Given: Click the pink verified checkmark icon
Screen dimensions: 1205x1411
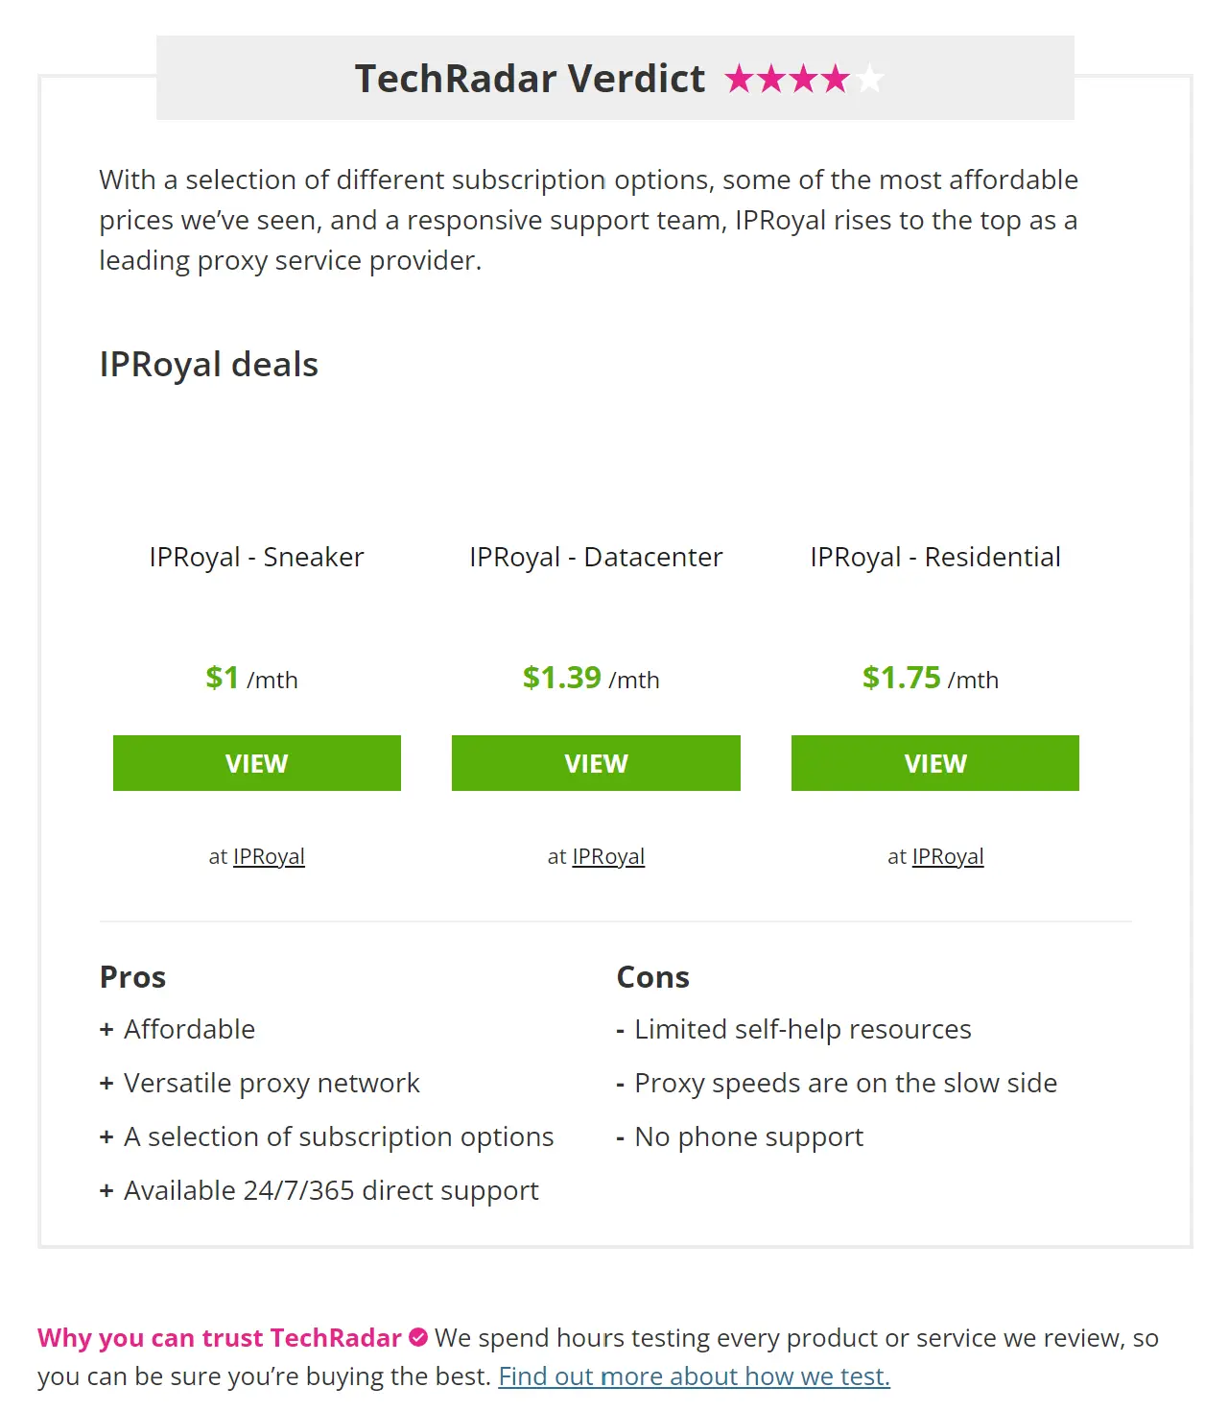Looking at the screenshot, I should tap(418, 1336).
